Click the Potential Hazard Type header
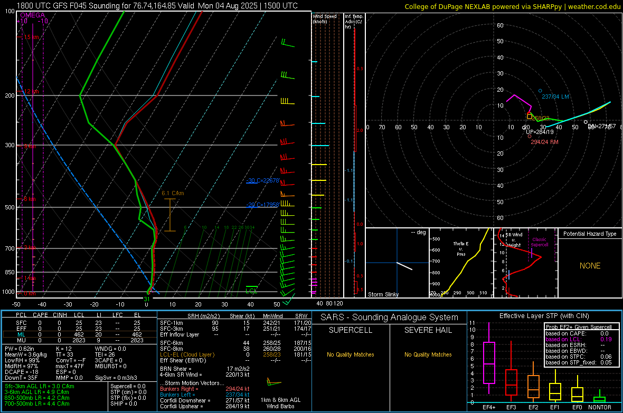Image resolution: width=623 pixels, height=413 pixels. coord(590,234)
